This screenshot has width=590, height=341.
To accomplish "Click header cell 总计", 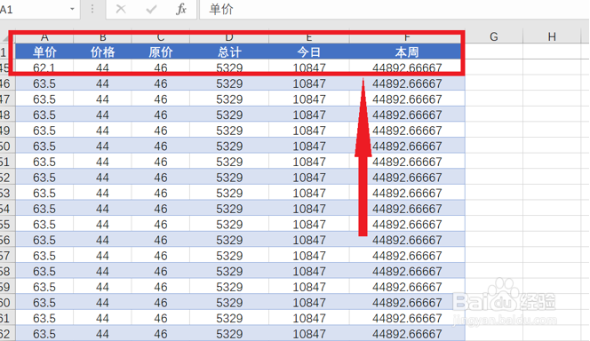I will click(229, 52).
